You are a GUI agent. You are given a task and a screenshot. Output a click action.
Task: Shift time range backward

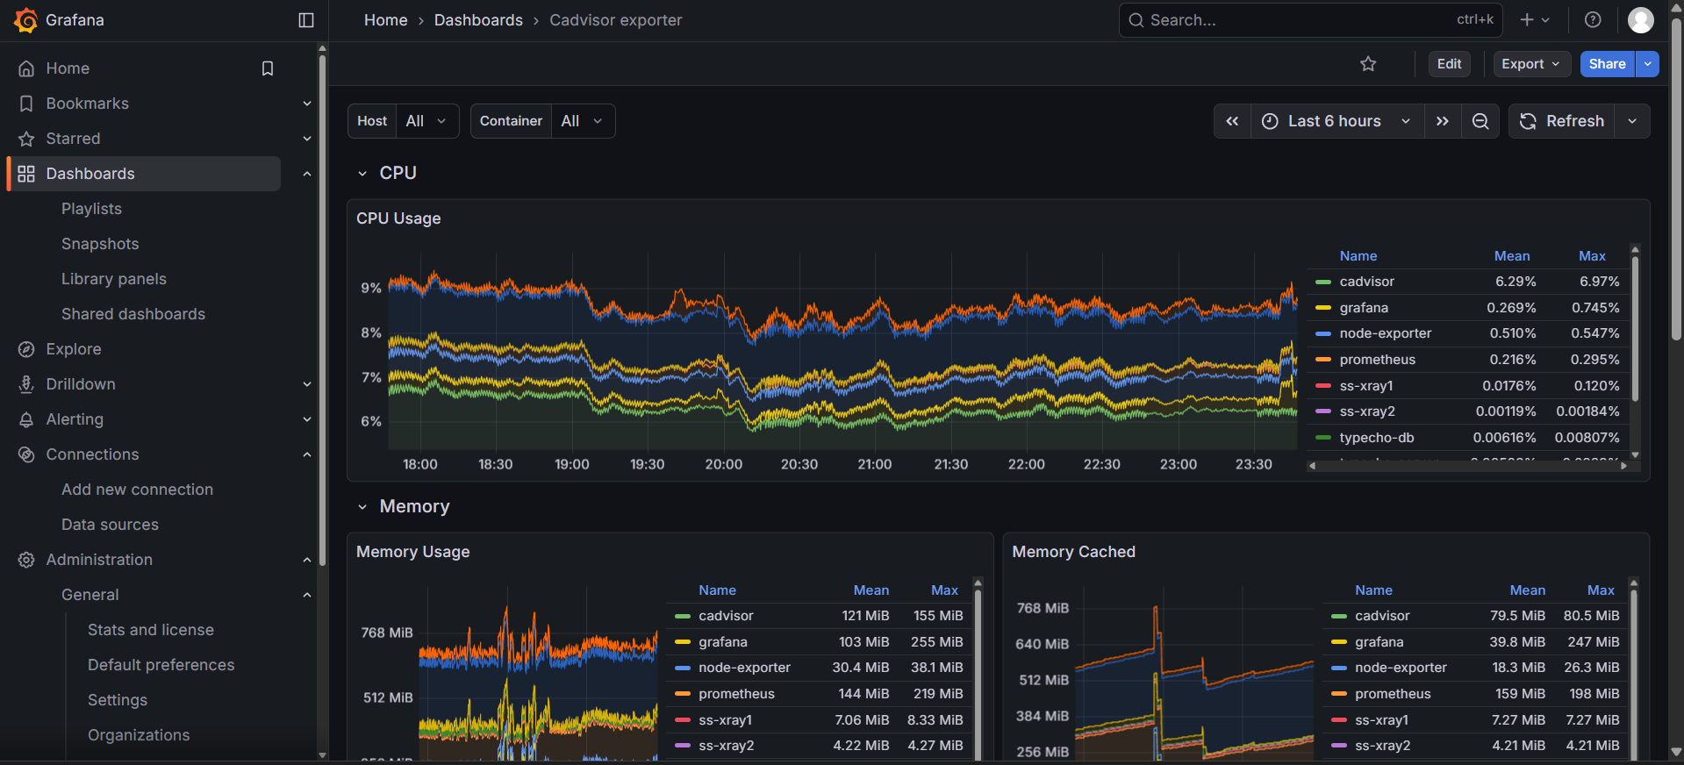[1232, 121]
